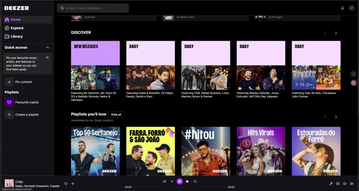The width and height of the screenshot is (359, 191).
Task: Open Estouradas do Forró playlist
Action: tap(316, 151)
